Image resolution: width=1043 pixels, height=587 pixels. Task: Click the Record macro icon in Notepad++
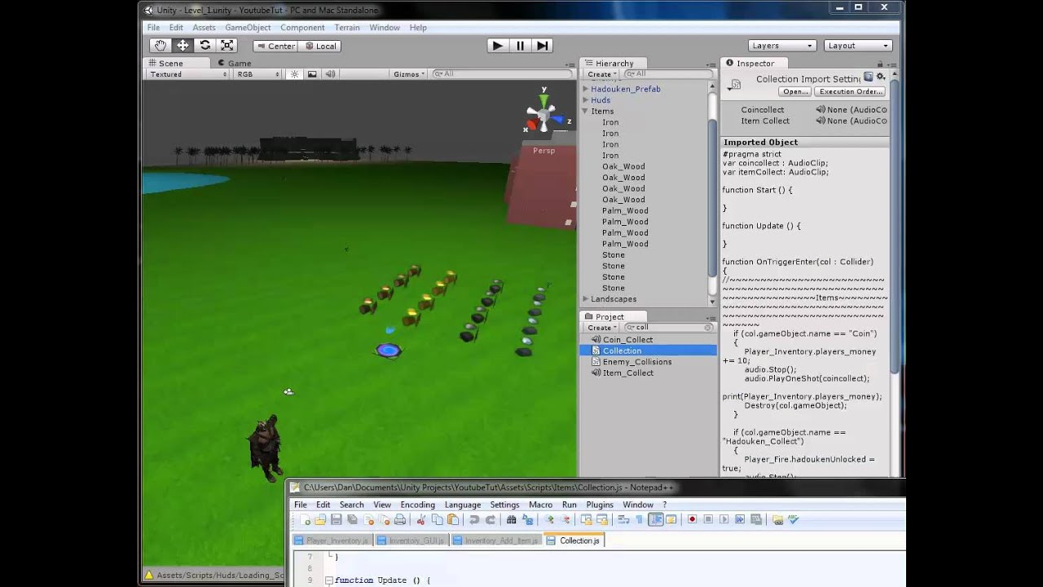[692, 520]
